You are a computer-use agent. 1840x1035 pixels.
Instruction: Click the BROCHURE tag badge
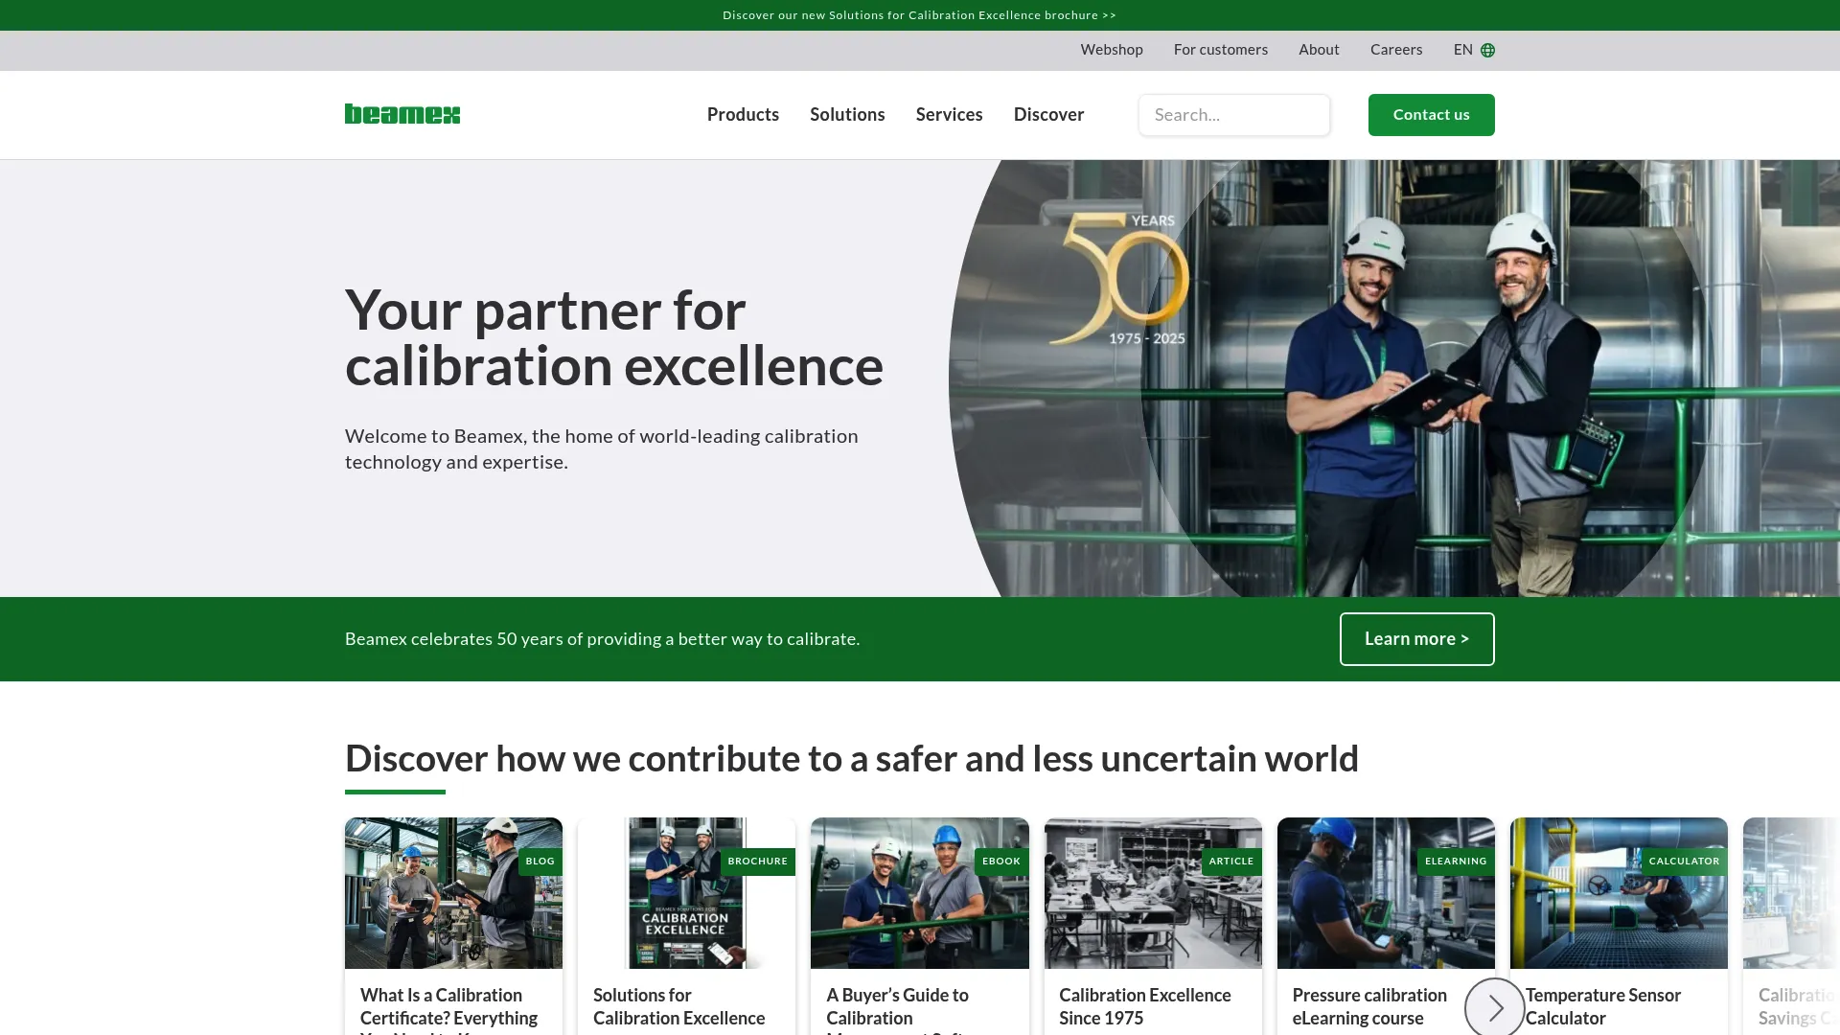[757, 862]
